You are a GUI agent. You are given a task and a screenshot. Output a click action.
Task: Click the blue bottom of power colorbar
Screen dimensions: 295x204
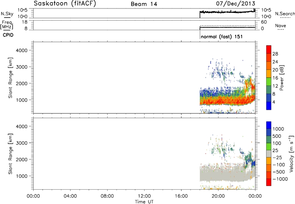[269, 106]
